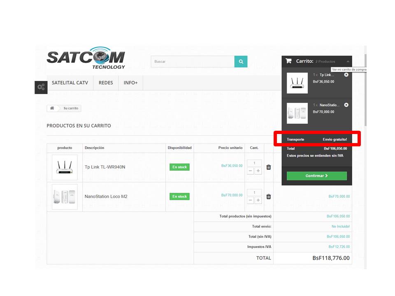This screenshot has width=395, height=296.
Task: Click the En stock badge for Tp Link
Action: pos(180,167)
